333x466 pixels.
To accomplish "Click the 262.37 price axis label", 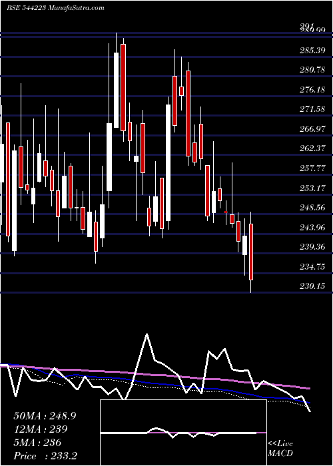I will [x=312, y=148].
